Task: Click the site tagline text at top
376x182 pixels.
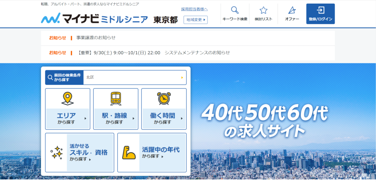Action: (90, 4)
